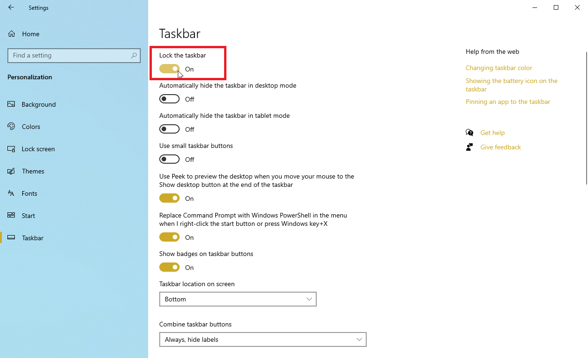Select the Background picture icon
This screenshot has height=358, width=588.
tap(12, 104)
